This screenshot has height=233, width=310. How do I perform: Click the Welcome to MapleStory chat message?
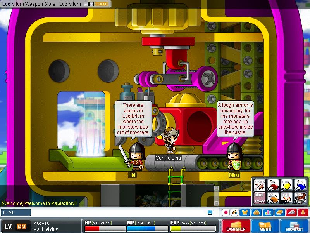[x=39, y=203]
